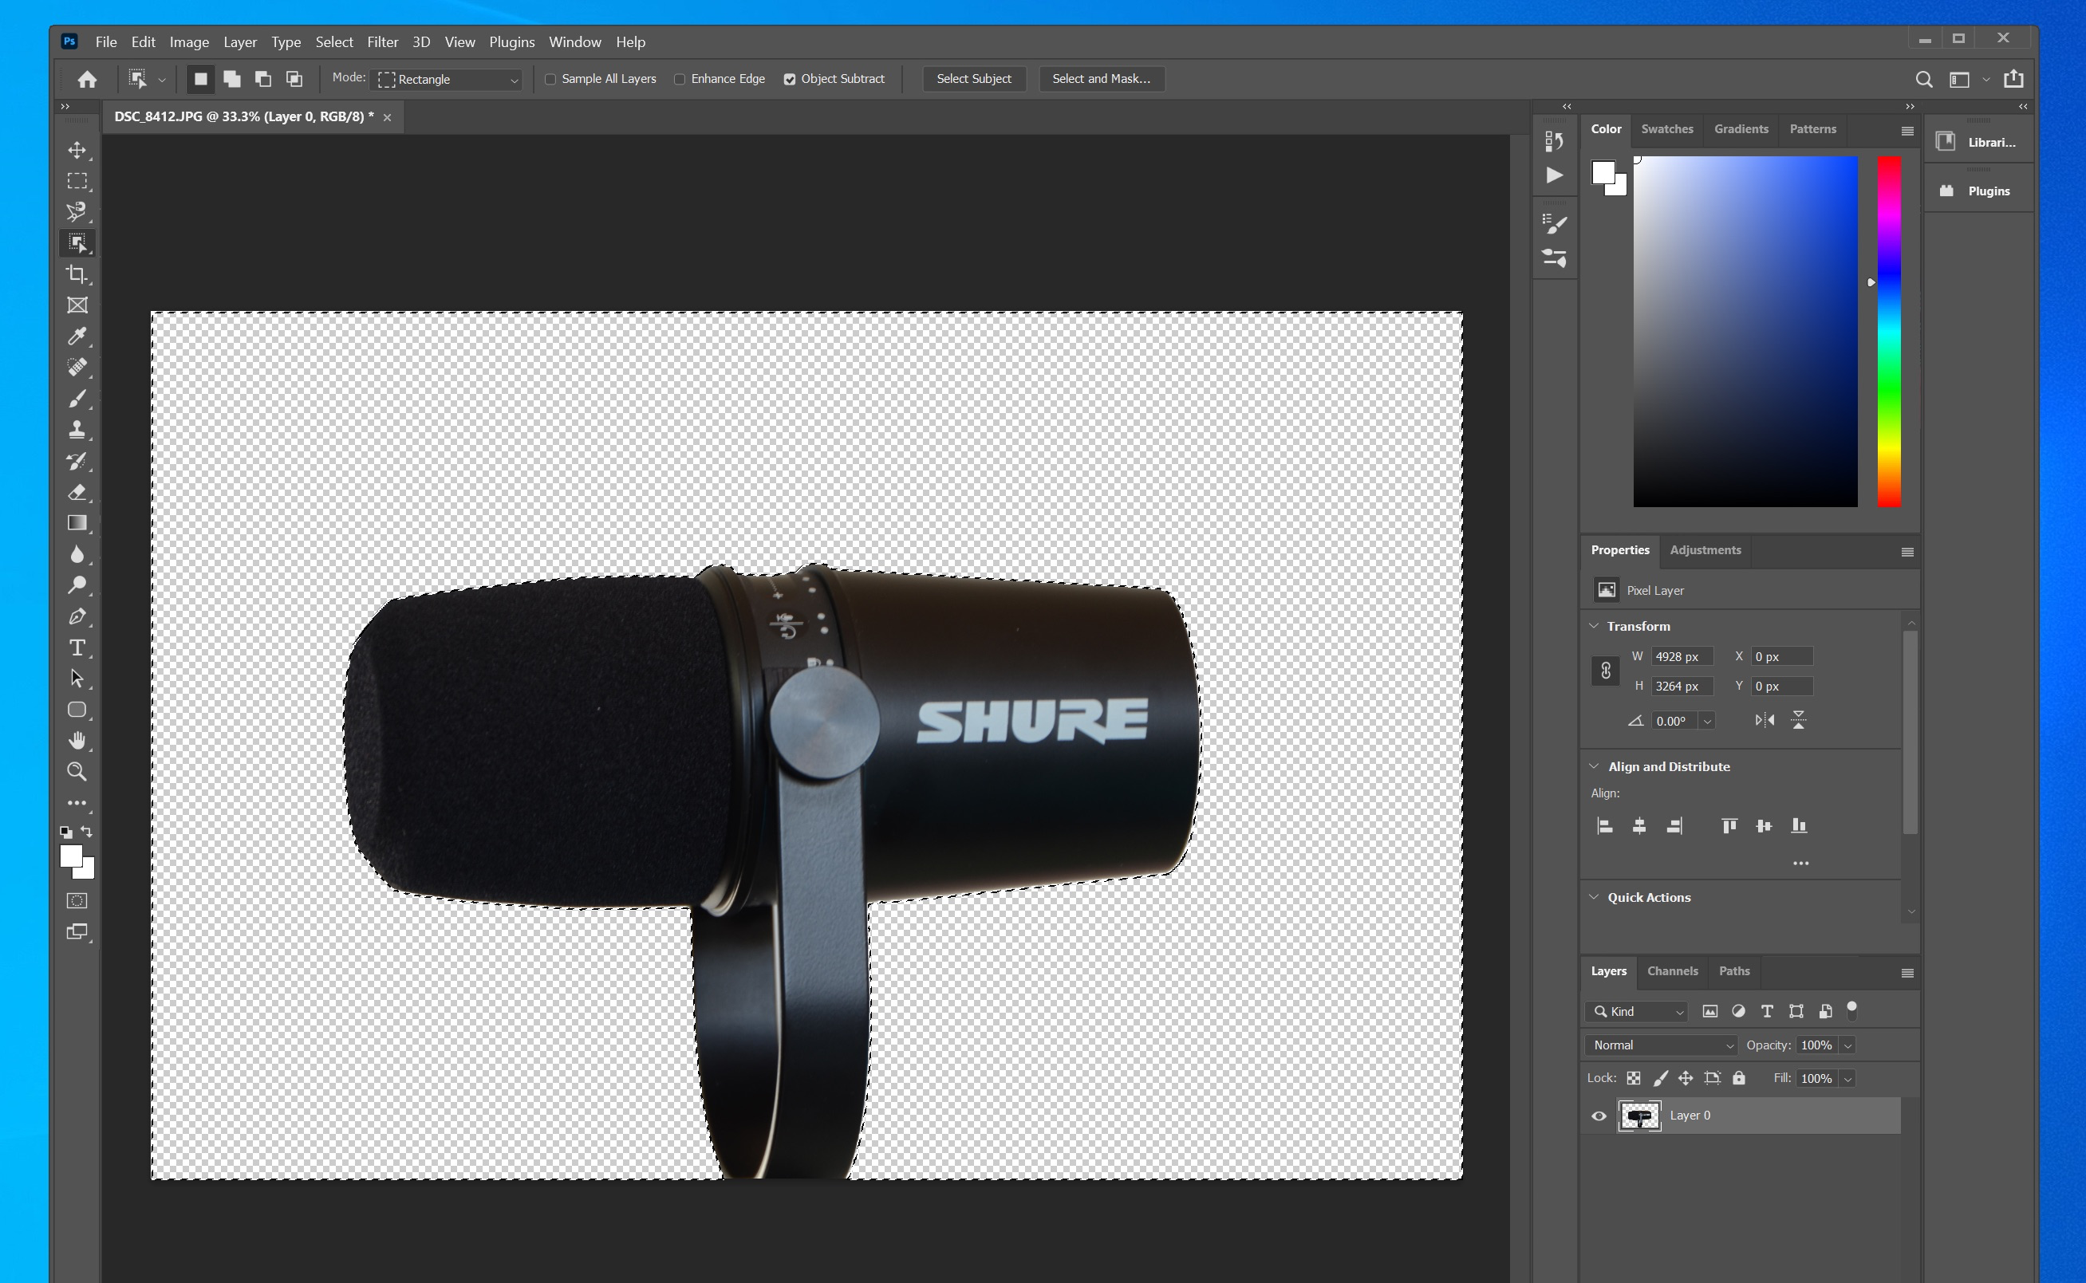Toggle Lock transparent pixels

click(1634, 1079)
